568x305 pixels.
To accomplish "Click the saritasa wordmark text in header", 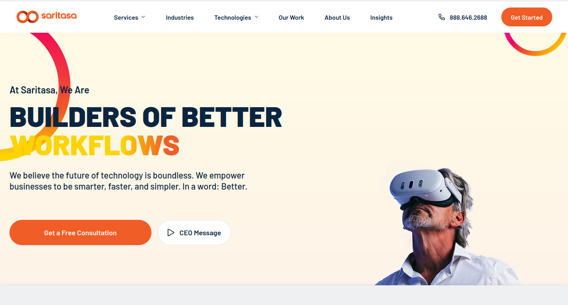I will tap(59, 16).
